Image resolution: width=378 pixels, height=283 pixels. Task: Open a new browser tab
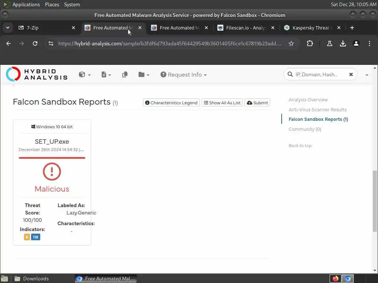coord(352,28)
